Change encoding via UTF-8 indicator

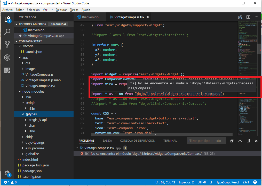[202, 182]
